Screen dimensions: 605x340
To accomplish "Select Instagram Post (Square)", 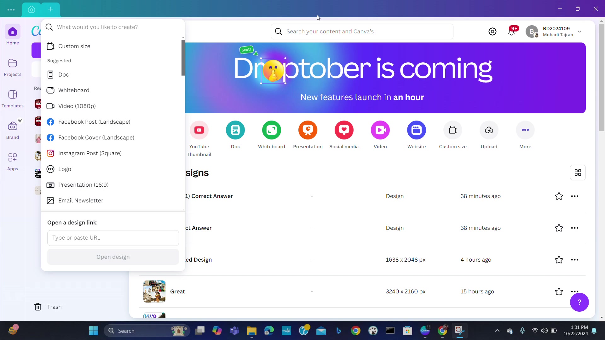I will (x=113, y=153).
